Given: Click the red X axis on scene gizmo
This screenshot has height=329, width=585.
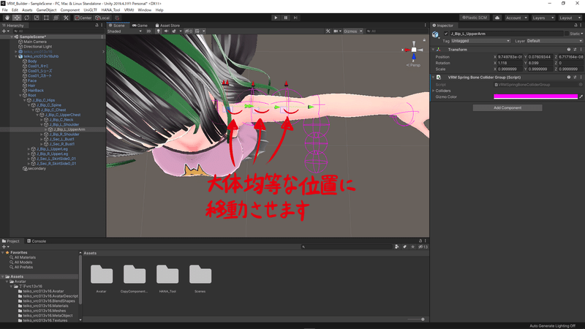Looking at the screenshot, I should click(x=407, y=50).
